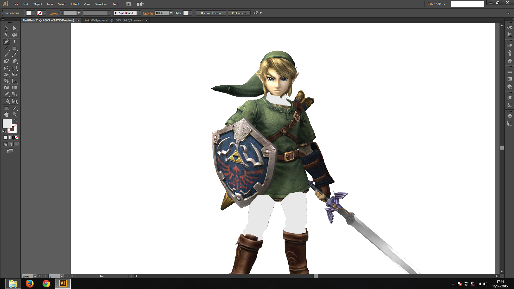Select the Paintbrush tool
Screen dimensions: 514x289
[x=6, y=55]
